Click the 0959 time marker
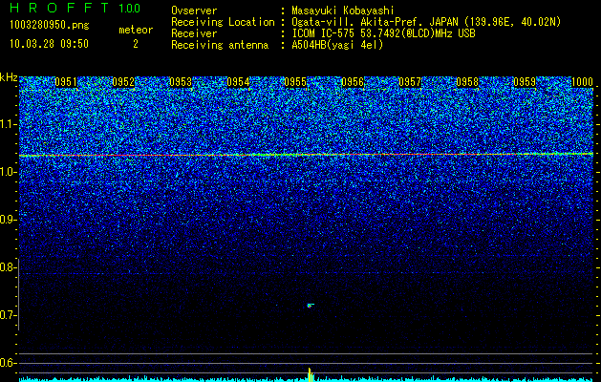Viewport: 601px width, 382px height. coord(525,82)
